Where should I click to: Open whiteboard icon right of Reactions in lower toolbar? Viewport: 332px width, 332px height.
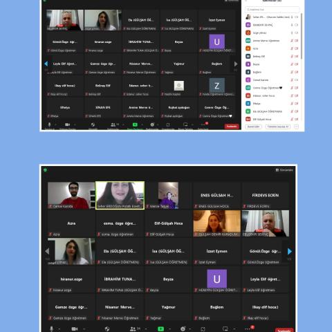[x=203, y=329]
